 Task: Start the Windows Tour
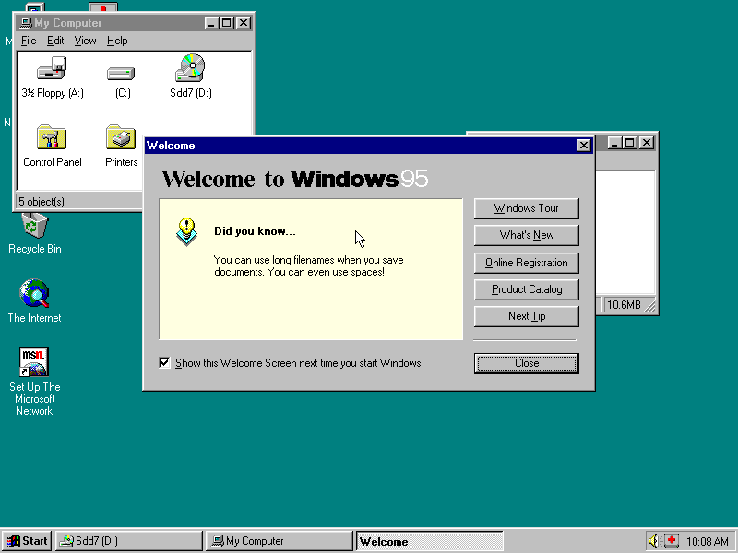click(x=526, y=208)
